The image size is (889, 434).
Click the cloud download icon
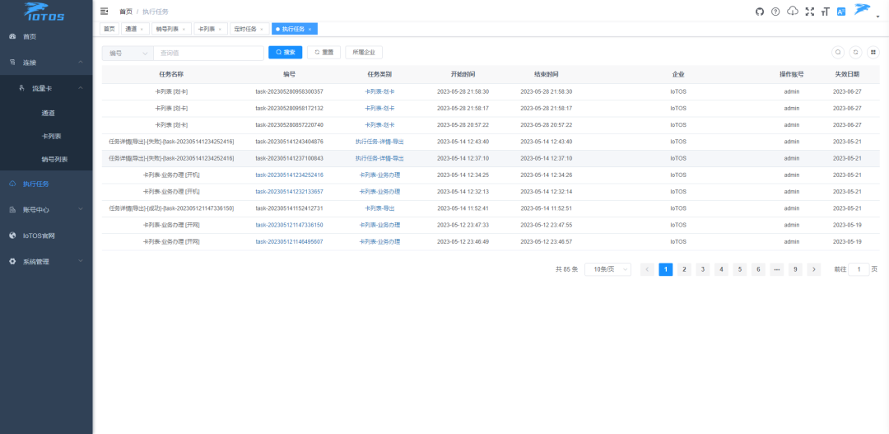[x=793, y=12]
